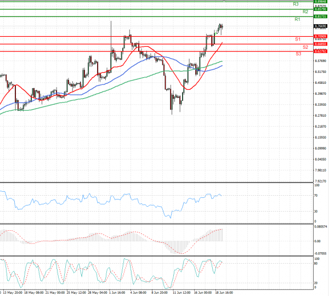Click the MACD 0.080574 scale value
Screen dimensions: 329x296
(320, 226)
